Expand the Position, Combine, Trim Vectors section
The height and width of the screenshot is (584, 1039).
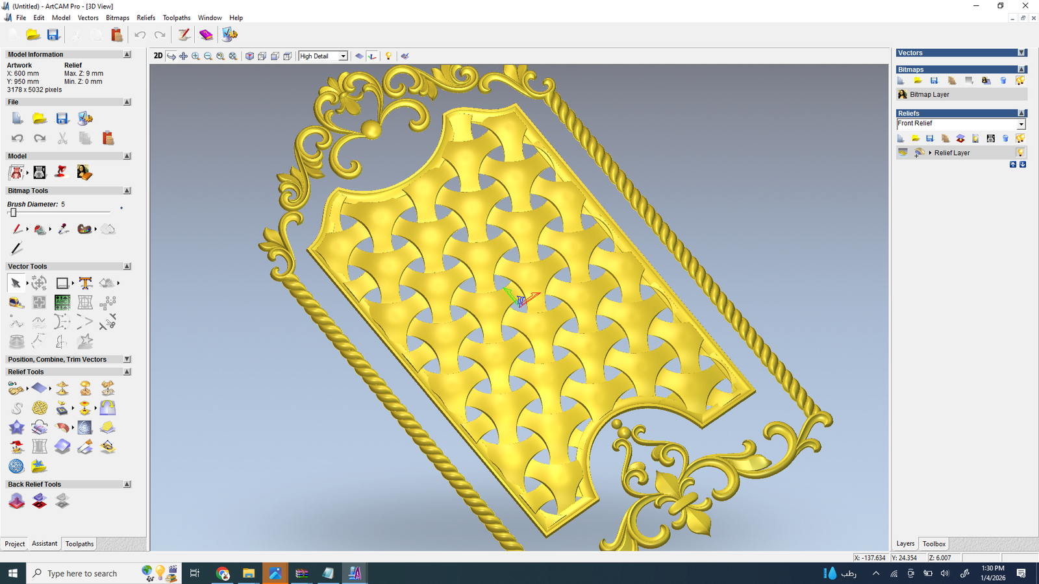[x=127, y=359]
